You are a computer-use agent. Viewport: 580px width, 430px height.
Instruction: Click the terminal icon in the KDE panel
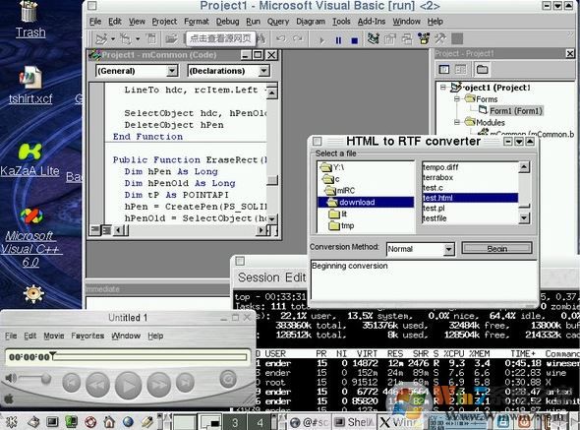52,422
